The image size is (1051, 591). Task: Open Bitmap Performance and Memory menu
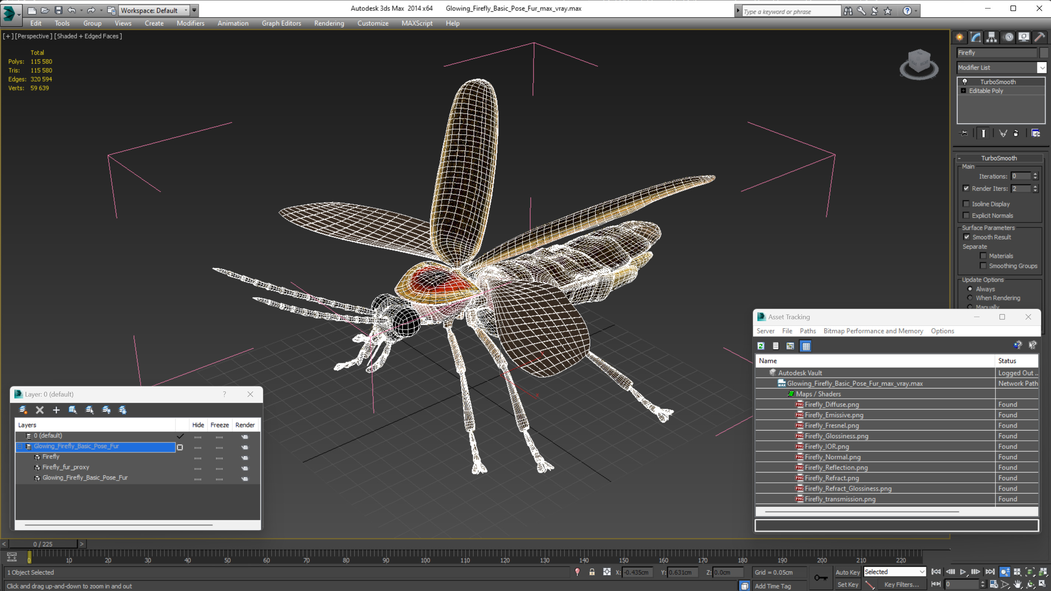click(x=873, y=331)
